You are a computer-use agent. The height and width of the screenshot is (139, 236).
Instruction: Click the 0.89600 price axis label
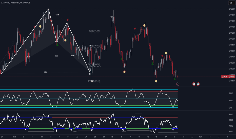click(x=232, y=81)
